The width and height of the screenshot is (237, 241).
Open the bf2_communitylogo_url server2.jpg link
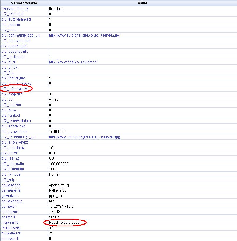point(84,35)
